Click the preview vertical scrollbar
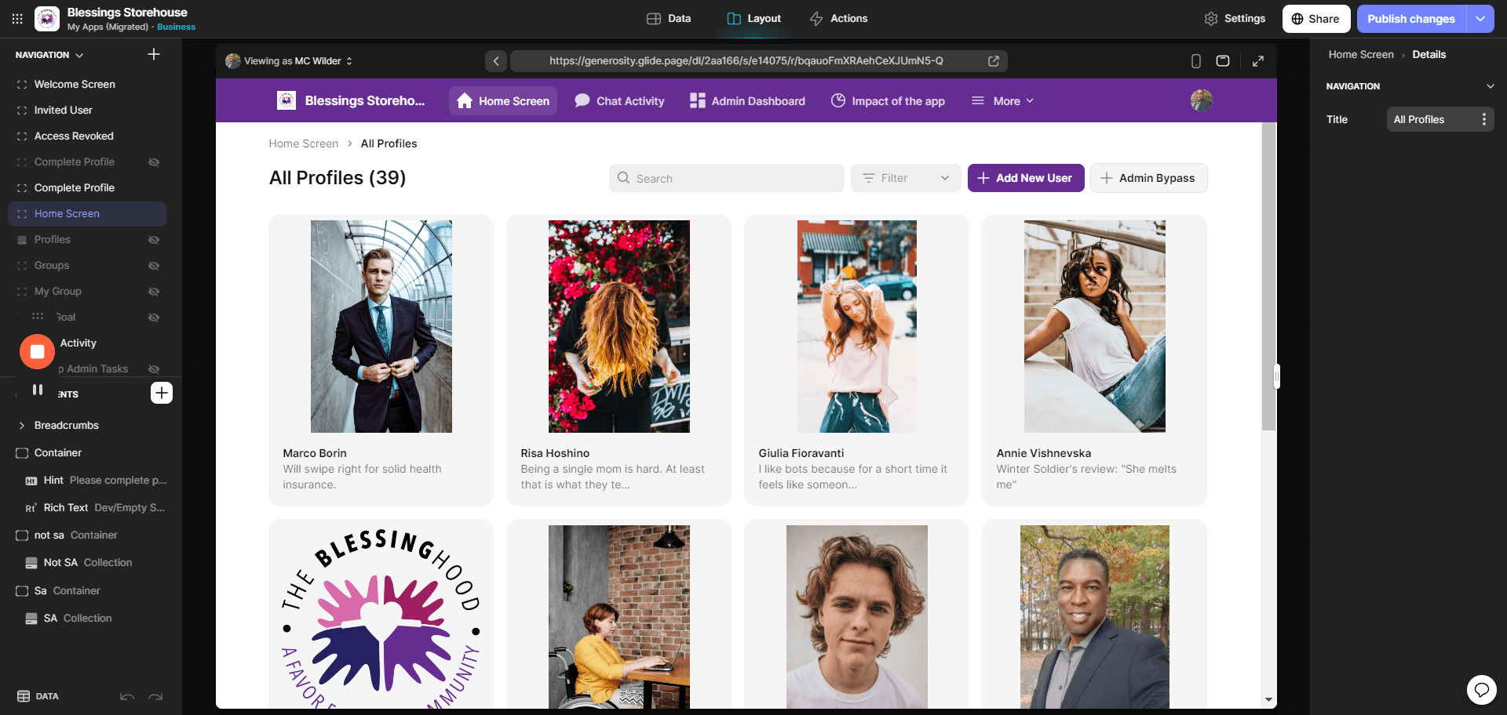1507x715 pixels. coord(1268,276)
